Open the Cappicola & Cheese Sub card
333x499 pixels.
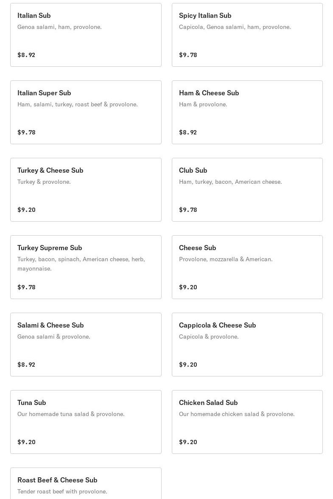[247, 345]
